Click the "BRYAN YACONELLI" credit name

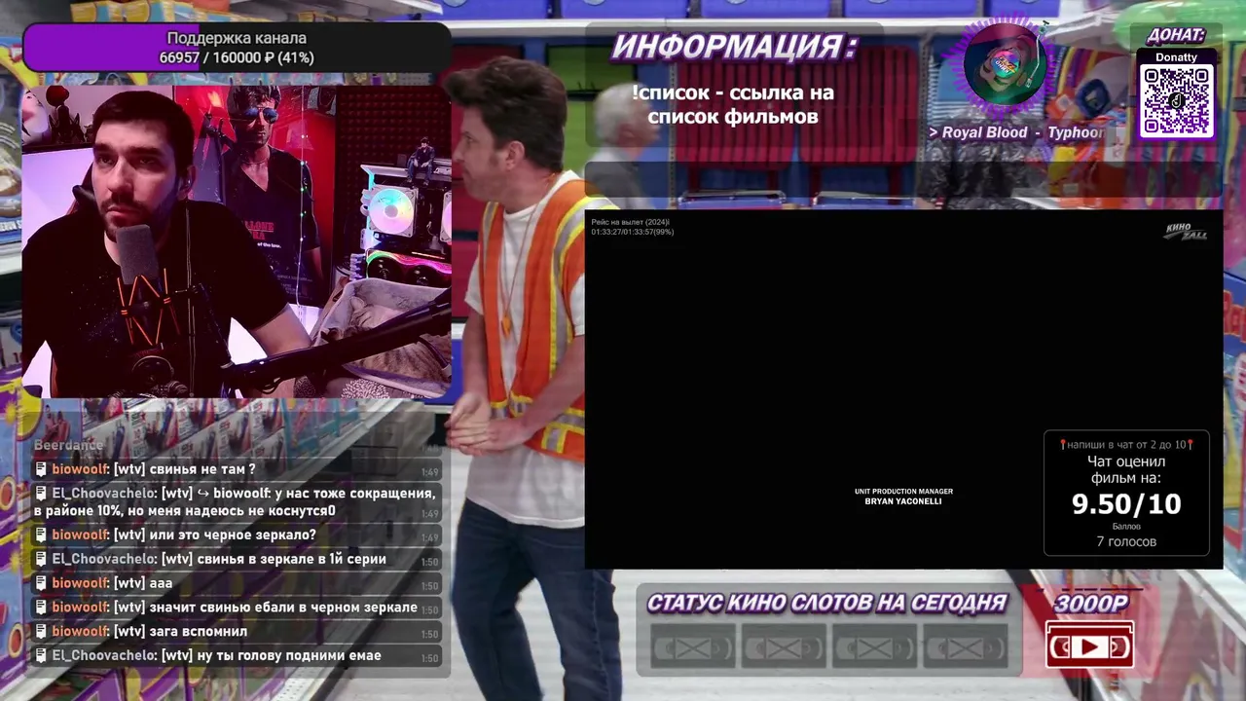(903, 501)
